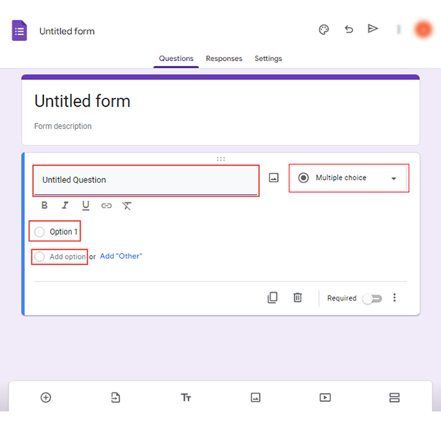Image resolution: width=441 pixels, height=425 pixels.
Task: Apply italic formatting to question text
Action: (65, 206)
